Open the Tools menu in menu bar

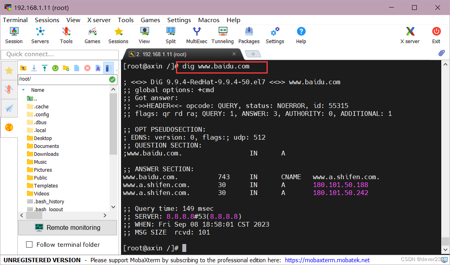point(126,20)
